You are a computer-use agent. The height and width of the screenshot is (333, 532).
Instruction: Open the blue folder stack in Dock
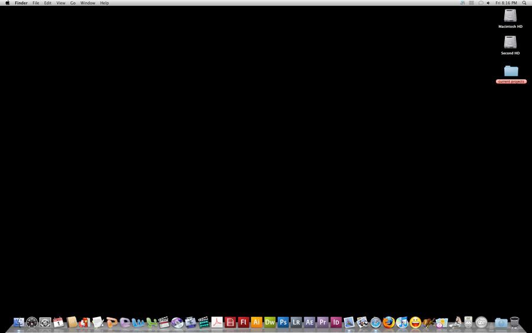[x=501, y=322]
